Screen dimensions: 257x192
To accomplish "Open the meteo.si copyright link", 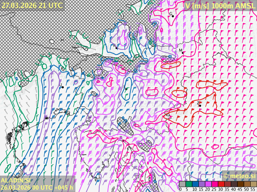I will coord(239,176).
